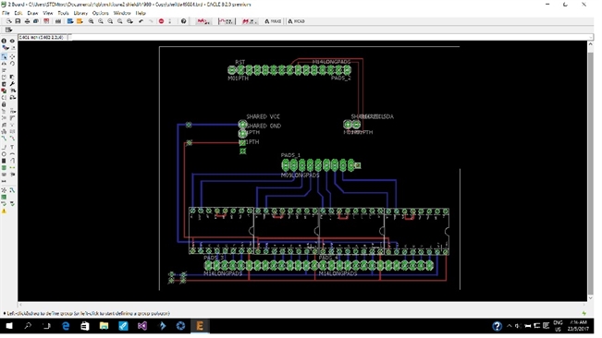Expand the orange Run ULP dropdown icon
The width and height of the screenshot is (602, 338).
[80, 21]
